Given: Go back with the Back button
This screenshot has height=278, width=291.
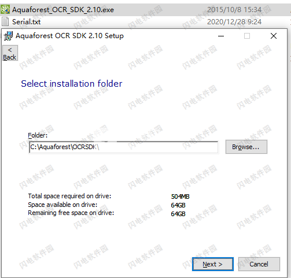Looking at the screenshot, I should click(10, 53).
